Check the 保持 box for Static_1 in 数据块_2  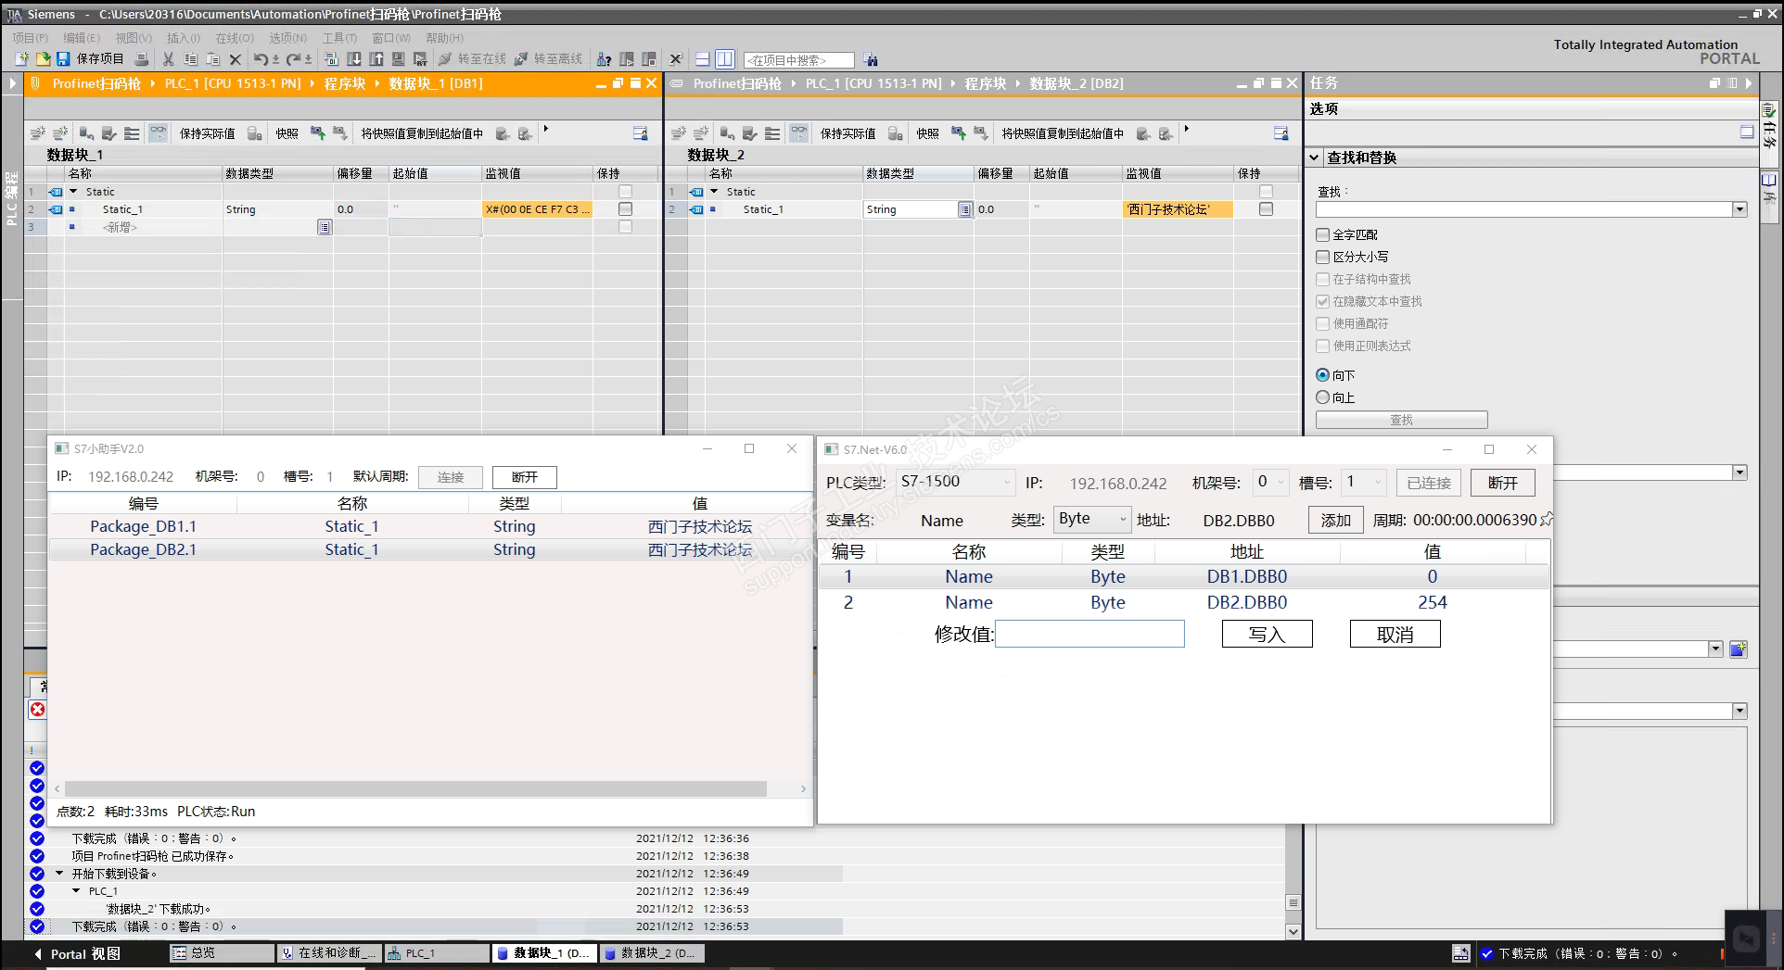coord(1266,209)
